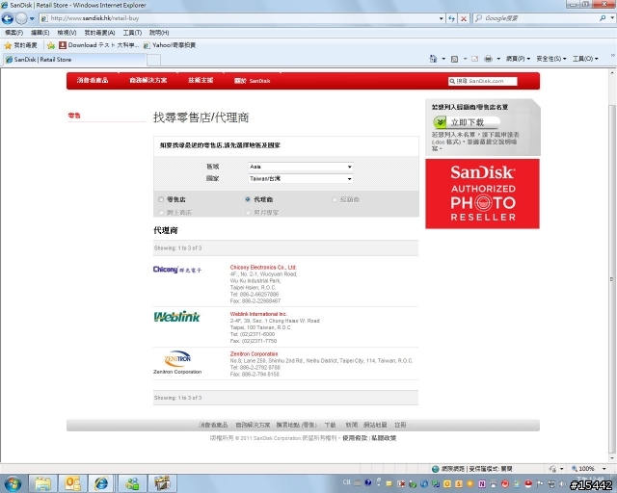Select the 零售店 radio button

pyautogui.click(x=161, y=199)
